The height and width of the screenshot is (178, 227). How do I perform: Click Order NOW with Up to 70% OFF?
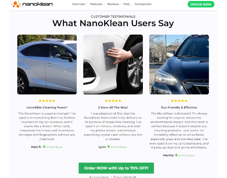(116, 168)
